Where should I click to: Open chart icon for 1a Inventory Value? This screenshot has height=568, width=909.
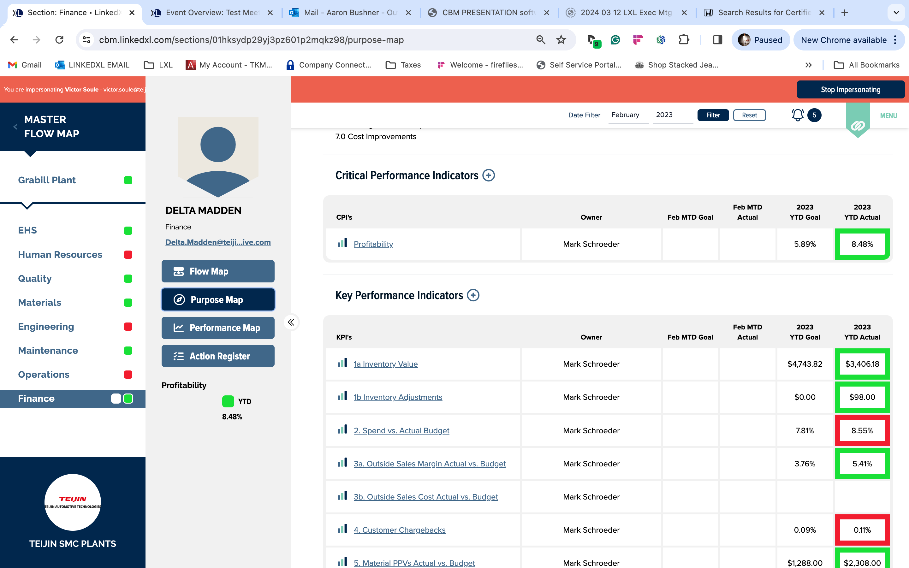pyautogui.click(x=342, y=363)
